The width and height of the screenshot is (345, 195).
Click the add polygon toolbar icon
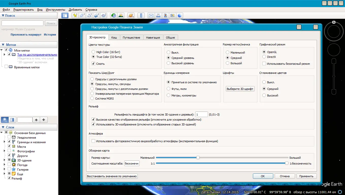82,15
